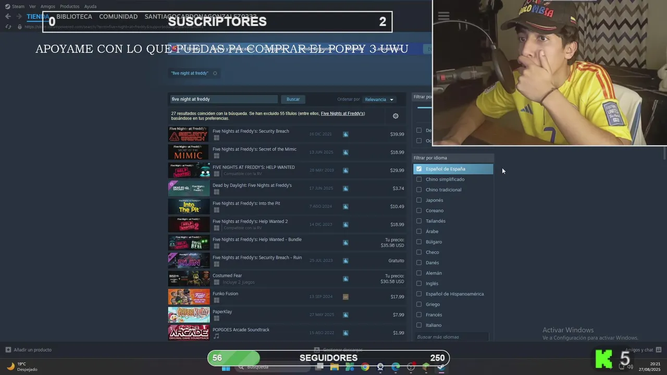Click Añadir un producto link

(x=32, y=350)
